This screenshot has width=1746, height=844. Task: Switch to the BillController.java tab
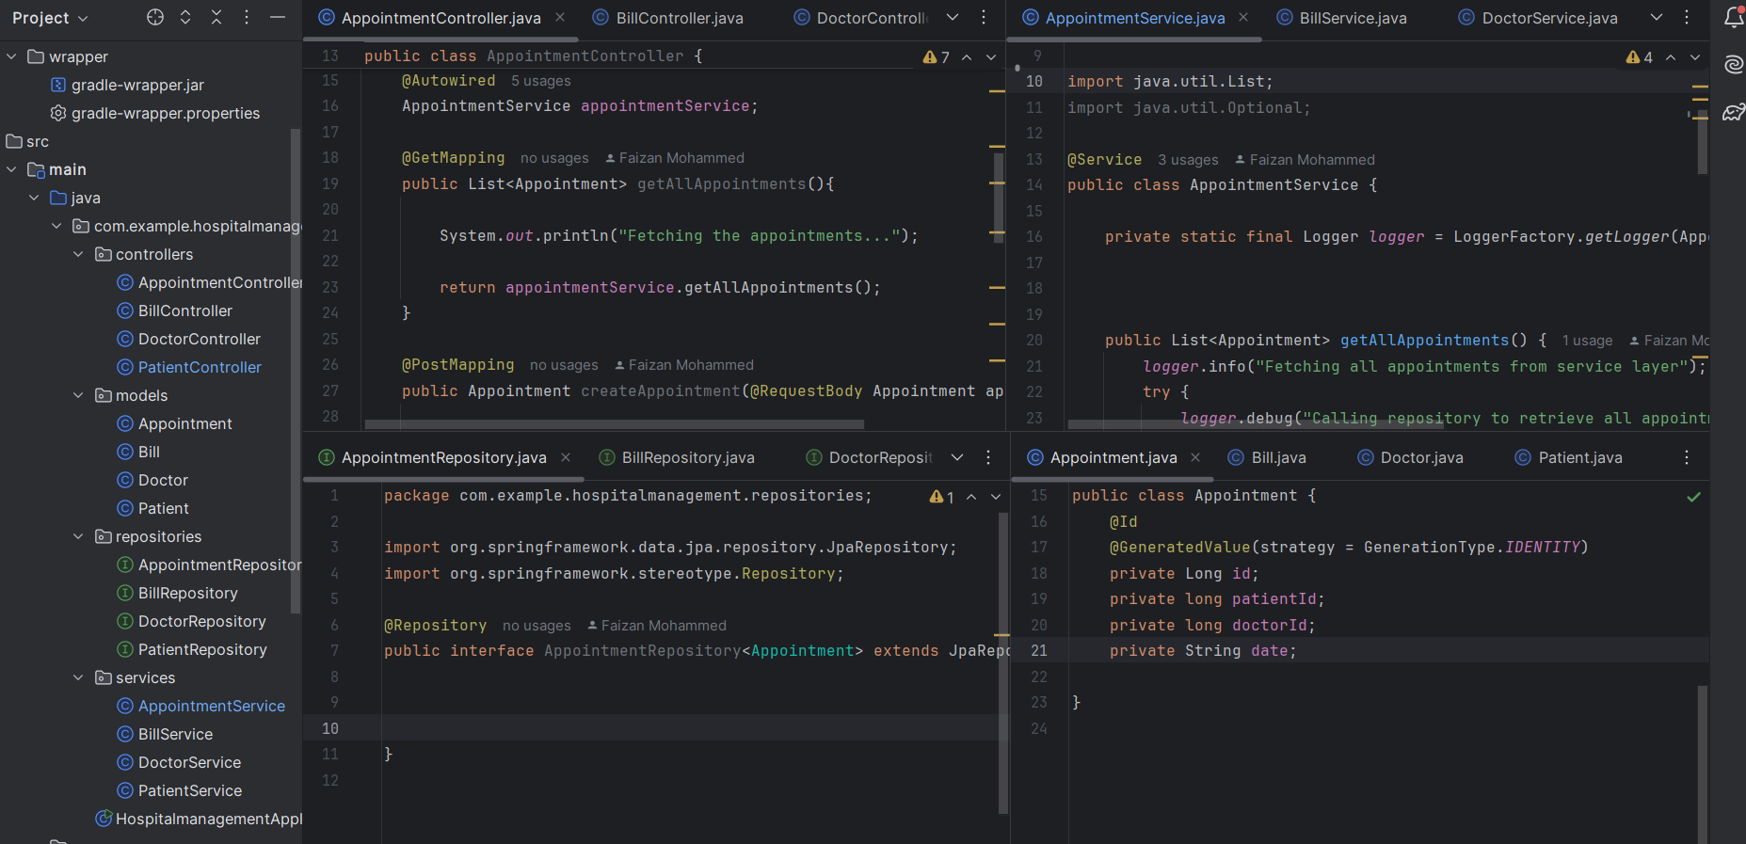coord(679,18)
